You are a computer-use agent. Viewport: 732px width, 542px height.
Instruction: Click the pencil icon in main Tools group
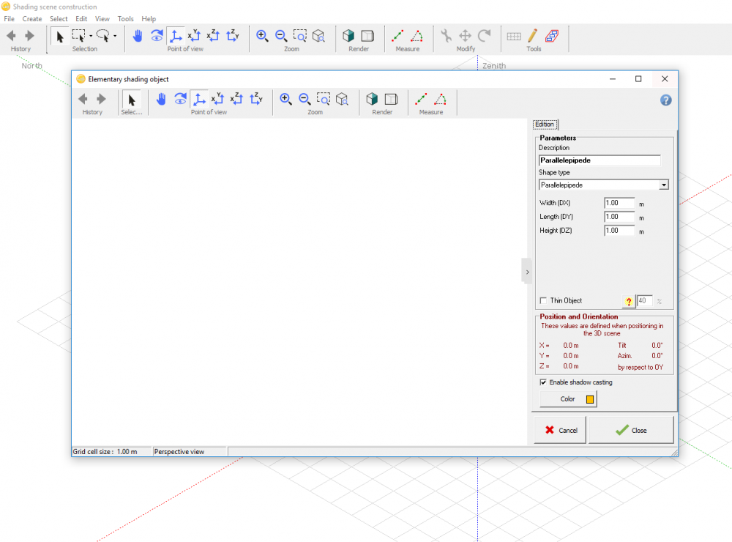click(533, 35)
